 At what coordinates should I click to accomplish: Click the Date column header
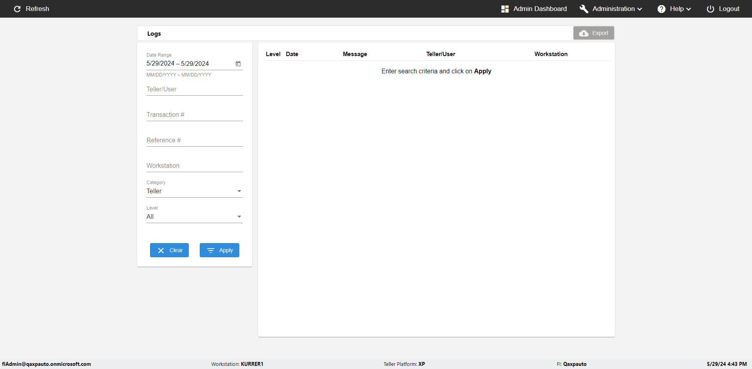[292, 54]
